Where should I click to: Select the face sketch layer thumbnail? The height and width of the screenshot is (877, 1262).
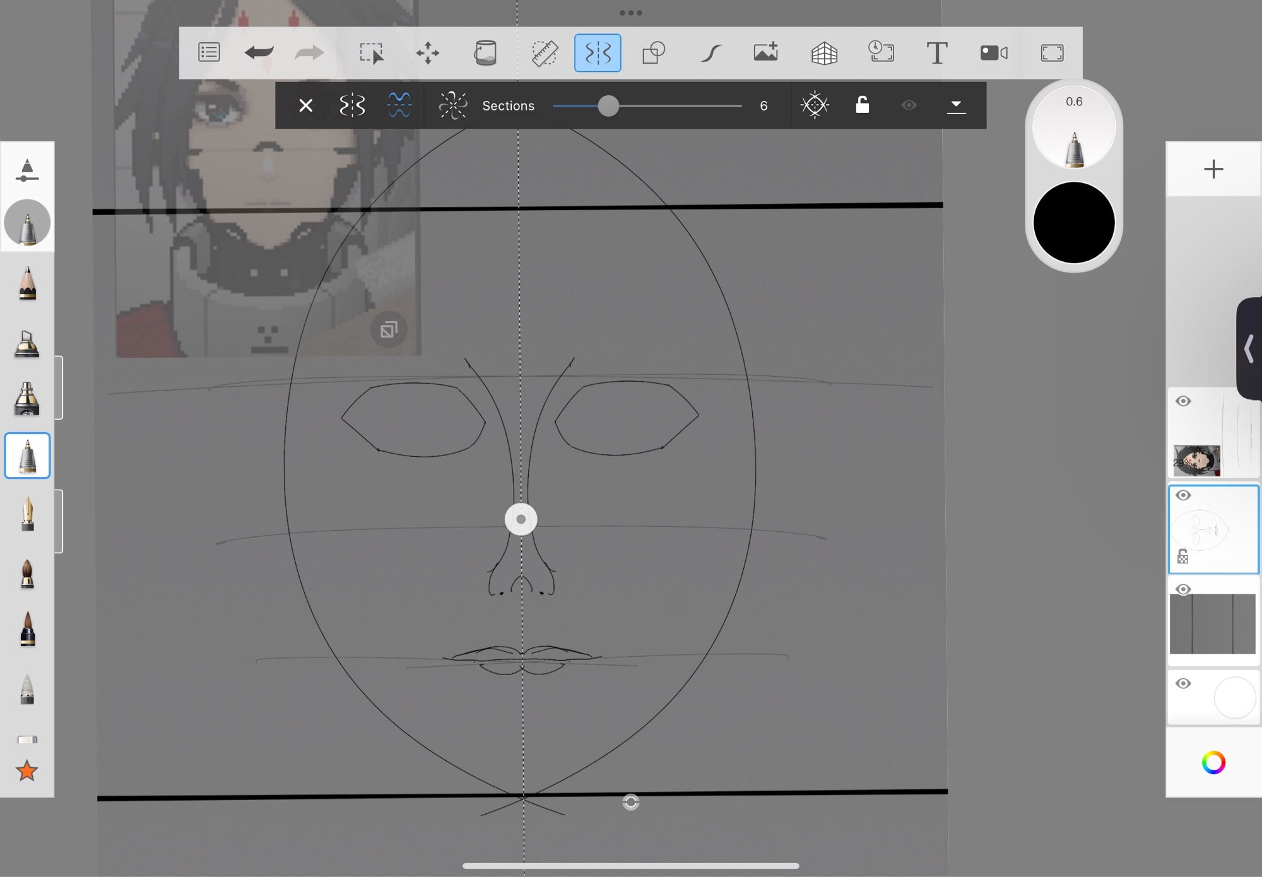pyautogui.click(x=1213, y=529)
